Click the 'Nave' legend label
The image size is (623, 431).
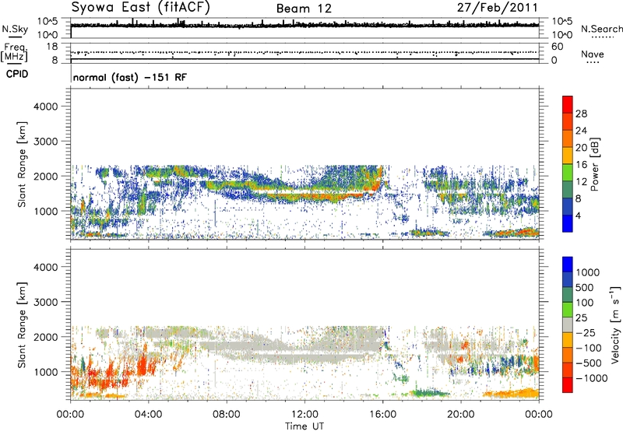click(593, 54)
